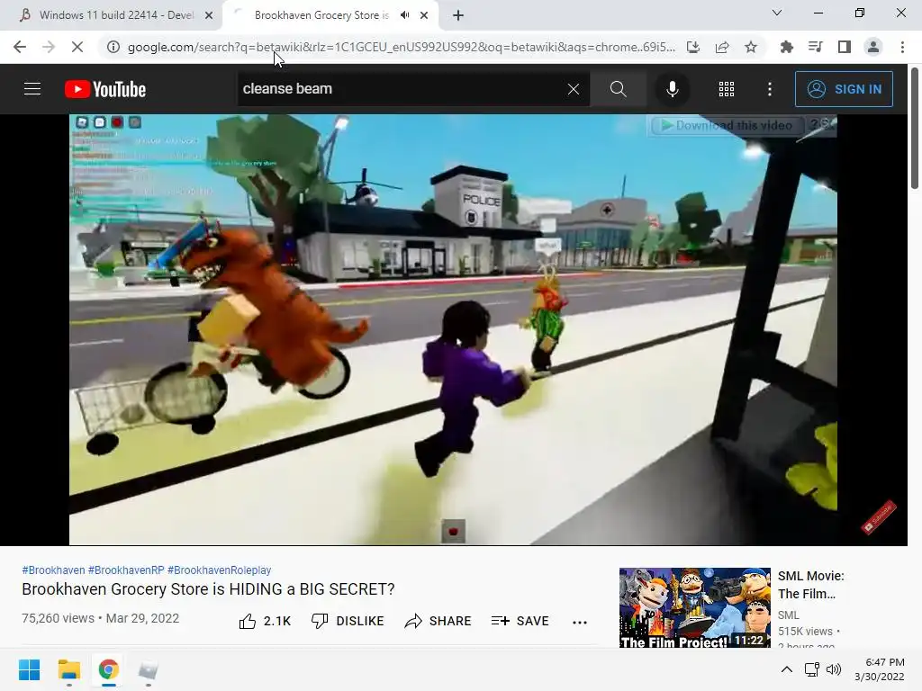Open File Explorer from taskbar

click(x=68, y=669)
